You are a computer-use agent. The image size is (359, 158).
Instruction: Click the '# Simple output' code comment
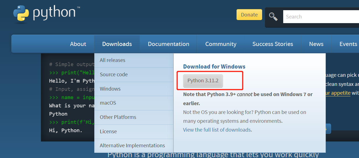[72, 64]
